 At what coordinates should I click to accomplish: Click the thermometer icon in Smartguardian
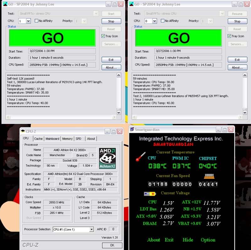pyautogui.click(x=141, y=156)
